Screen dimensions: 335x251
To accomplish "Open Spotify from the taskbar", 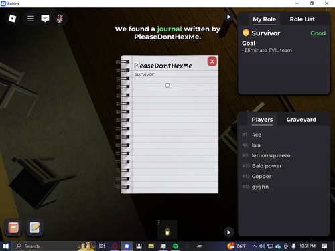I will coord(176,246).
